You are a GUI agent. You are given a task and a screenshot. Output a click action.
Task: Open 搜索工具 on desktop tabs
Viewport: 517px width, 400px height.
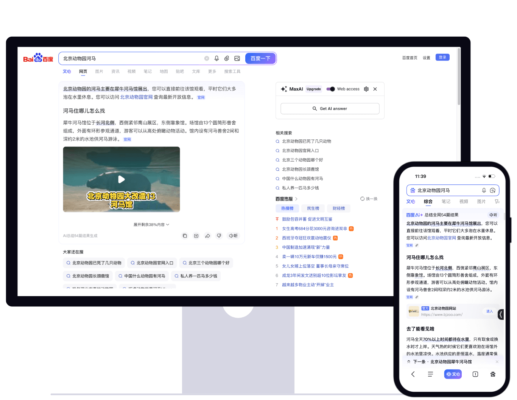coord(232,71)
